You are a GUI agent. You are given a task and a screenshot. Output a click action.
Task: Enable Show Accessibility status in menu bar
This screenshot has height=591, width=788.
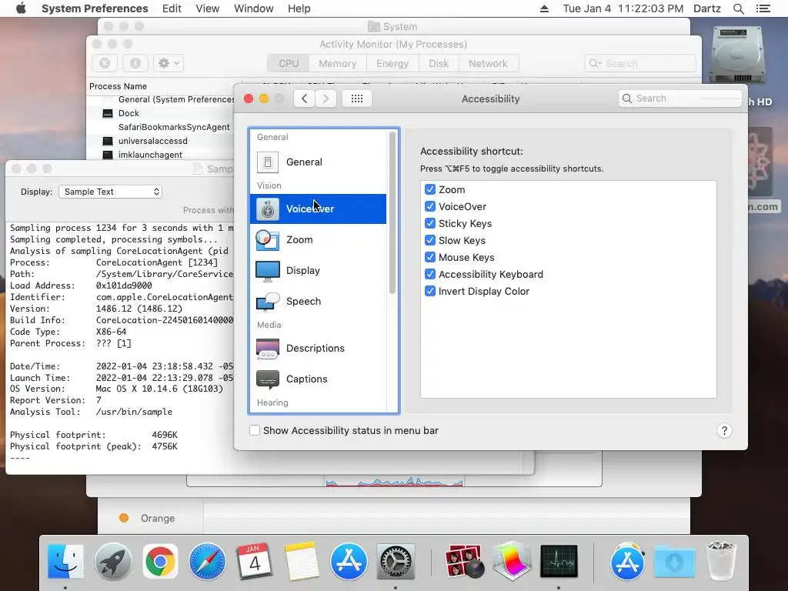(255, 430)
